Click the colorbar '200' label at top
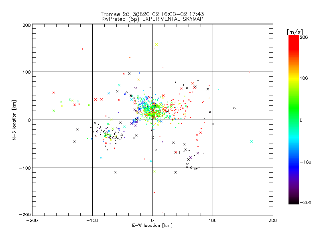 pyautogui.click(x=304, y=37)
